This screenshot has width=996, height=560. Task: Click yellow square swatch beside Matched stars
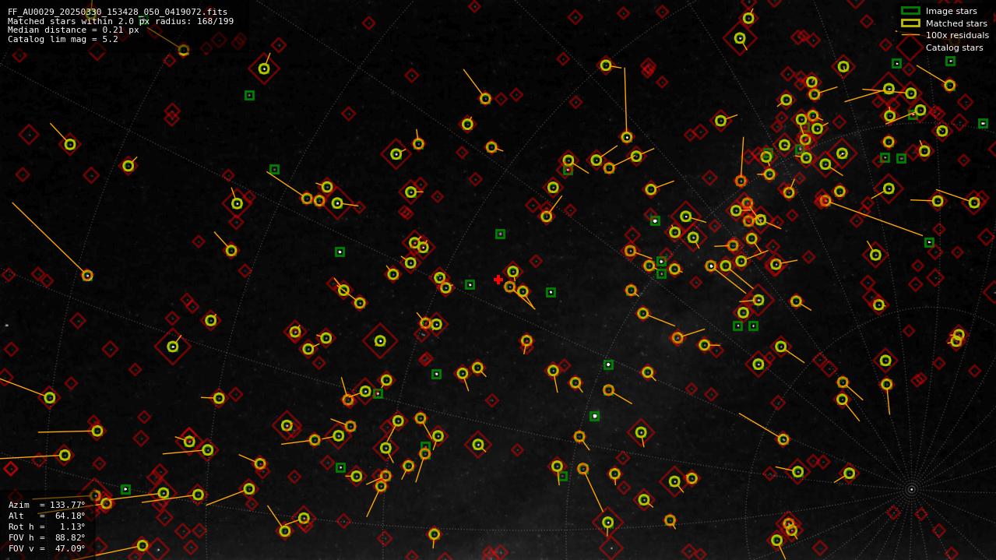coord(910,23)
